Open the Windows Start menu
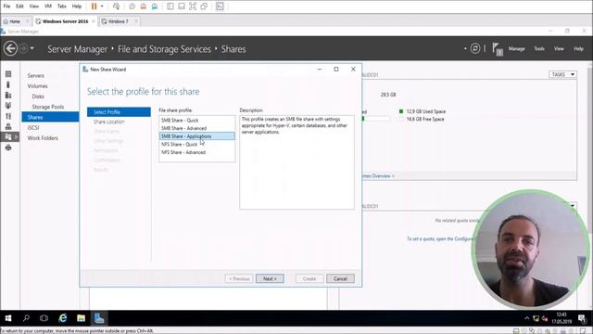The width and height of the screenshot is (593, 334). point(8,318)
